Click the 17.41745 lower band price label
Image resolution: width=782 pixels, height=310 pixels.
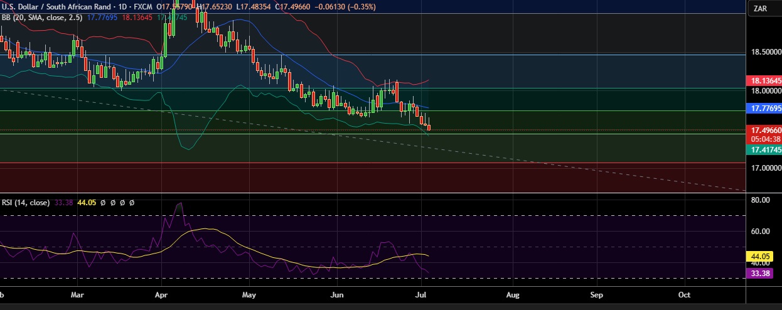pos(764,150)
